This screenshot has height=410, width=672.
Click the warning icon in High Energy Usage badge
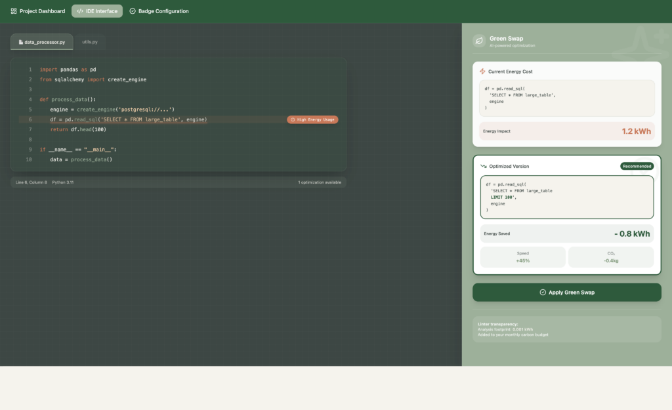(x=293, y=119)
